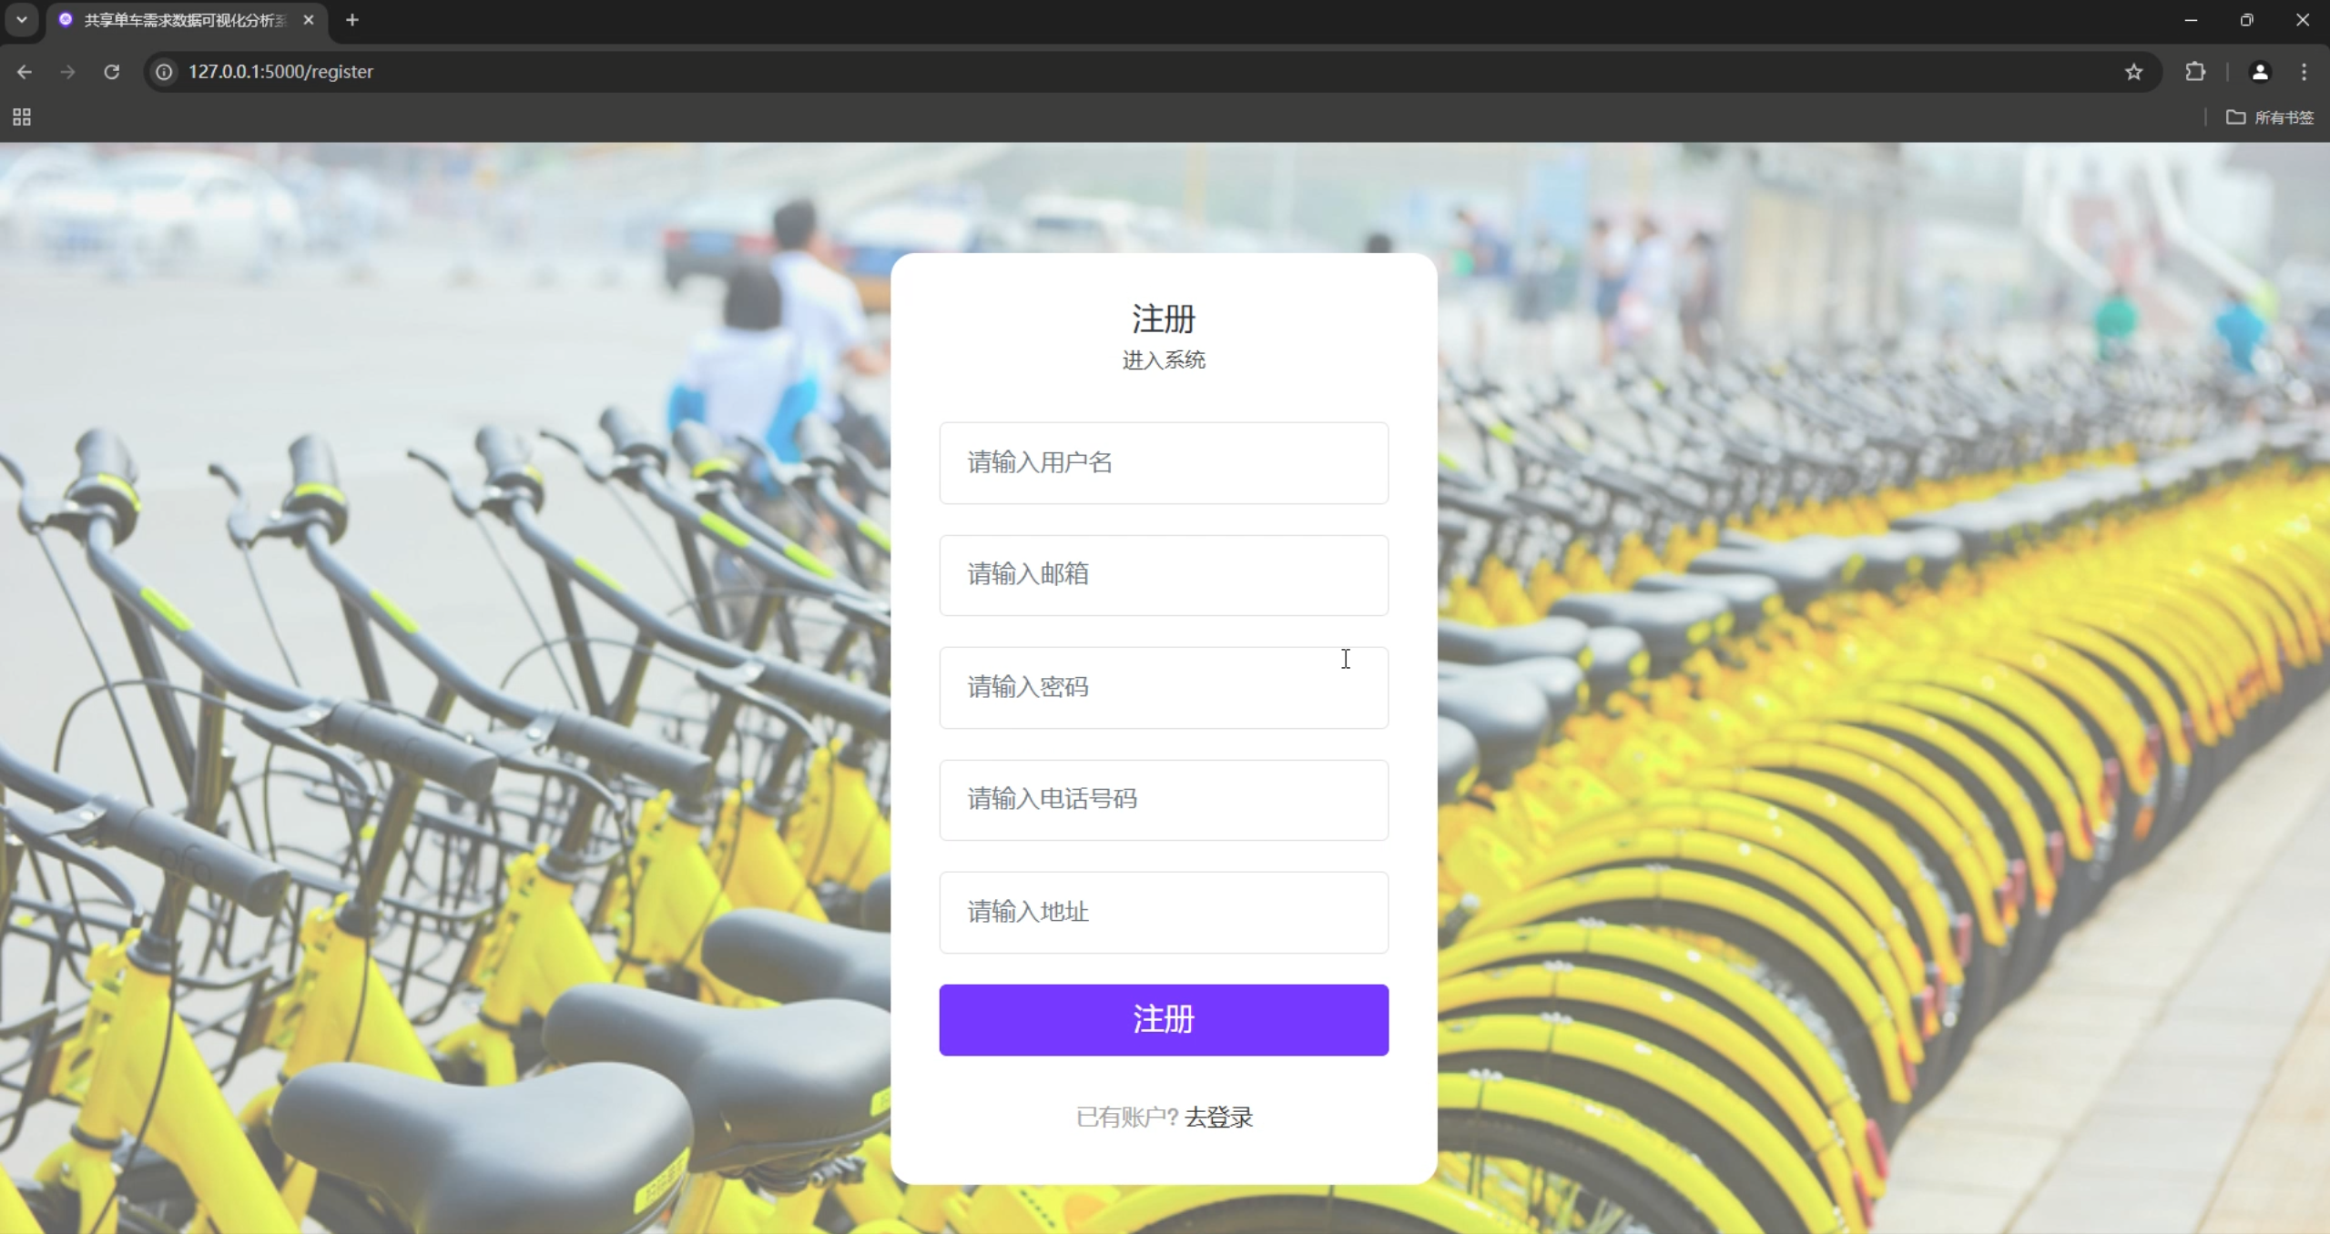The height and width of the screenshot is (1234, 2330).
Task: Submit the purple 注册 button
Action: click(1163, 1019)
